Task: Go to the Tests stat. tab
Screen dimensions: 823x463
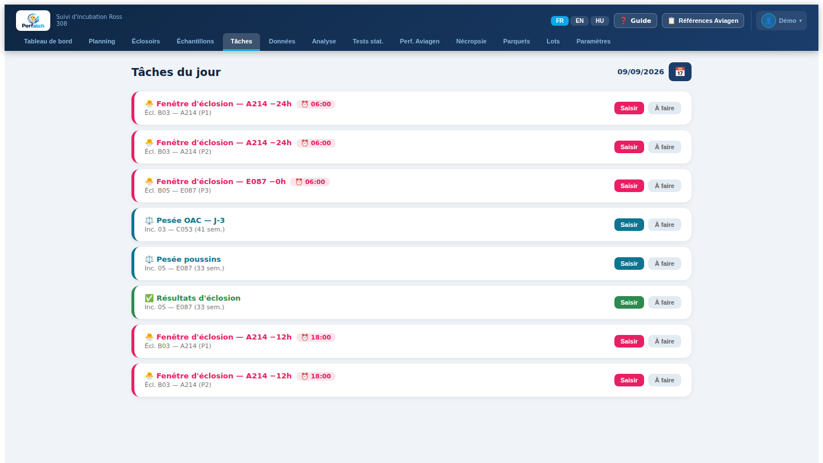Action: point(368,41)
